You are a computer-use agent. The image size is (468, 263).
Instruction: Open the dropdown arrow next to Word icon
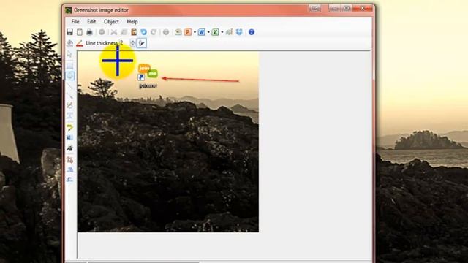(x=208, y=32)
